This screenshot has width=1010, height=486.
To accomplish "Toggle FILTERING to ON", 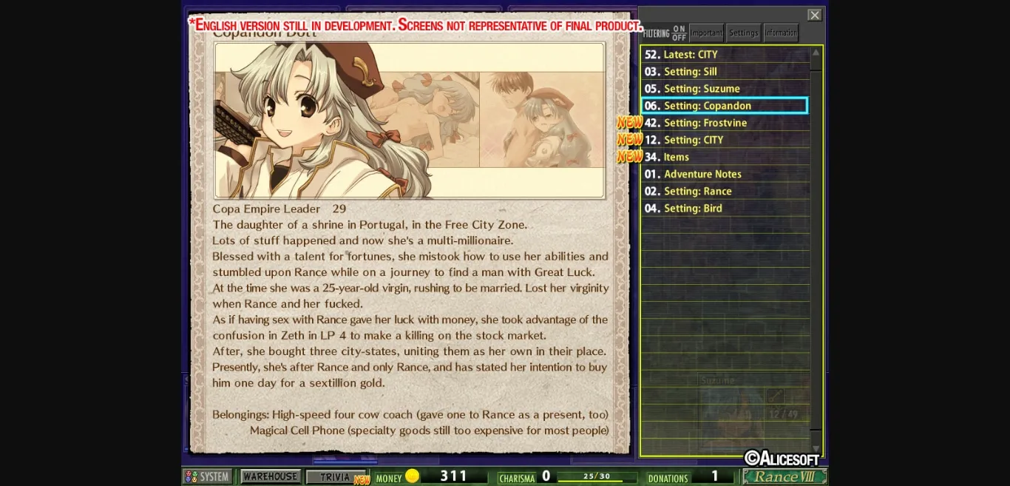I will point(679,29).
